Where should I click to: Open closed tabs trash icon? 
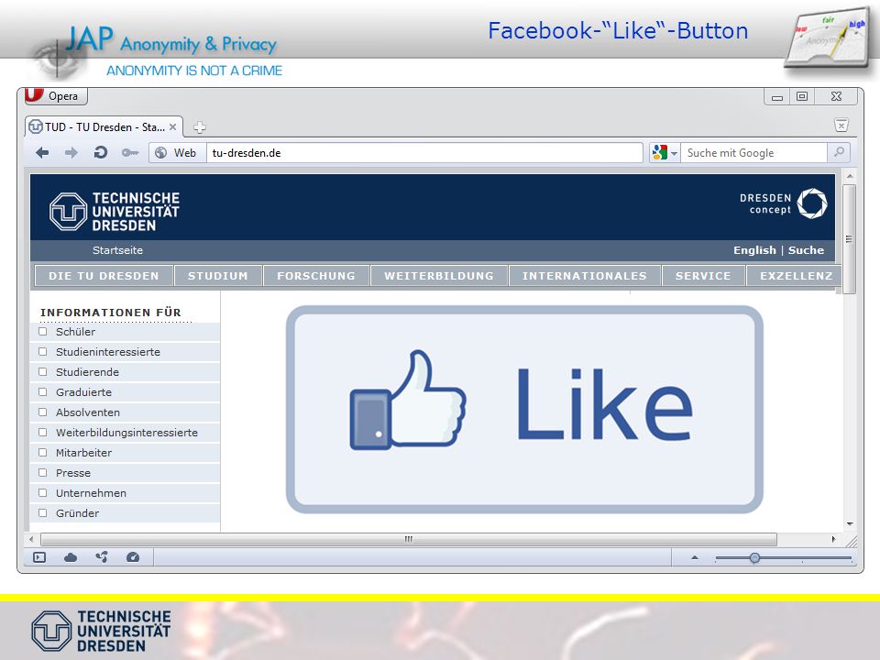(841, 126)
